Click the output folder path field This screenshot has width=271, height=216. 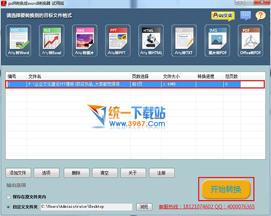[x=86, y=207]
